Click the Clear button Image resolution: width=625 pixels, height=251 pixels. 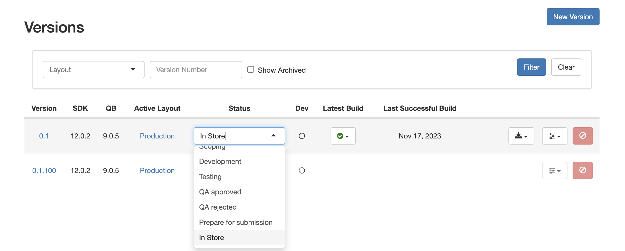pos(566,67)
